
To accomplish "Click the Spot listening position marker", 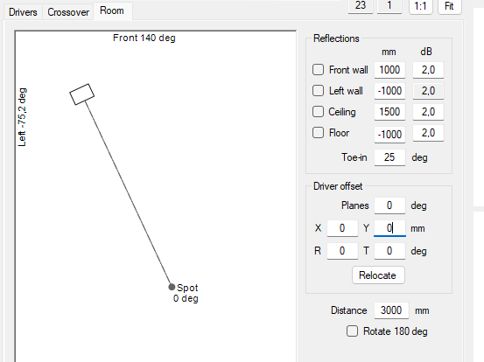I will 172,287.
